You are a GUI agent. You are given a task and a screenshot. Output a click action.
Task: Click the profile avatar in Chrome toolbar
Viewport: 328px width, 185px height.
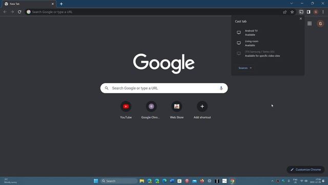click(316, 12)
